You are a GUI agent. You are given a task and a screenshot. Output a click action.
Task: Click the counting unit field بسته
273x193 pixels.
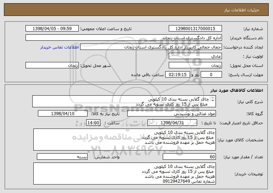coord(62,157)
